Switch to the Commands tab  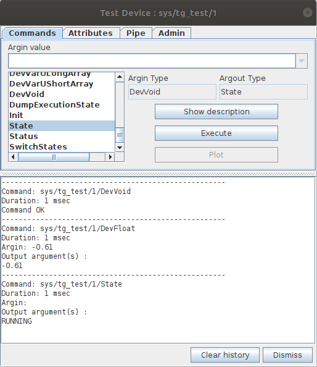[32, 33]
